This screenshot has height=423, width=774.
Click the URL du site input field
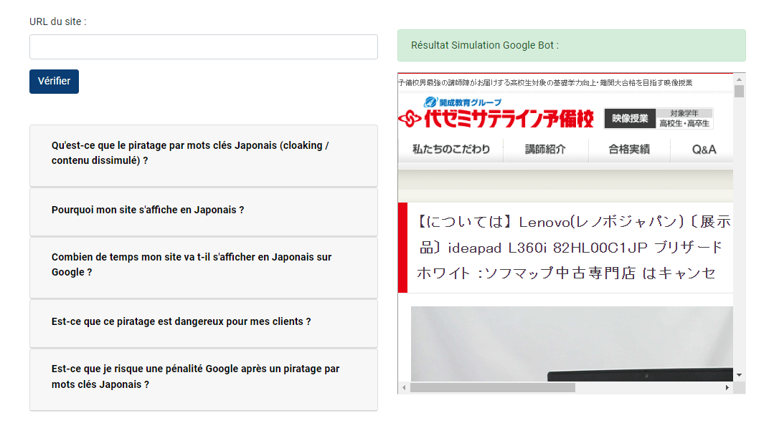tap(204, 47)
